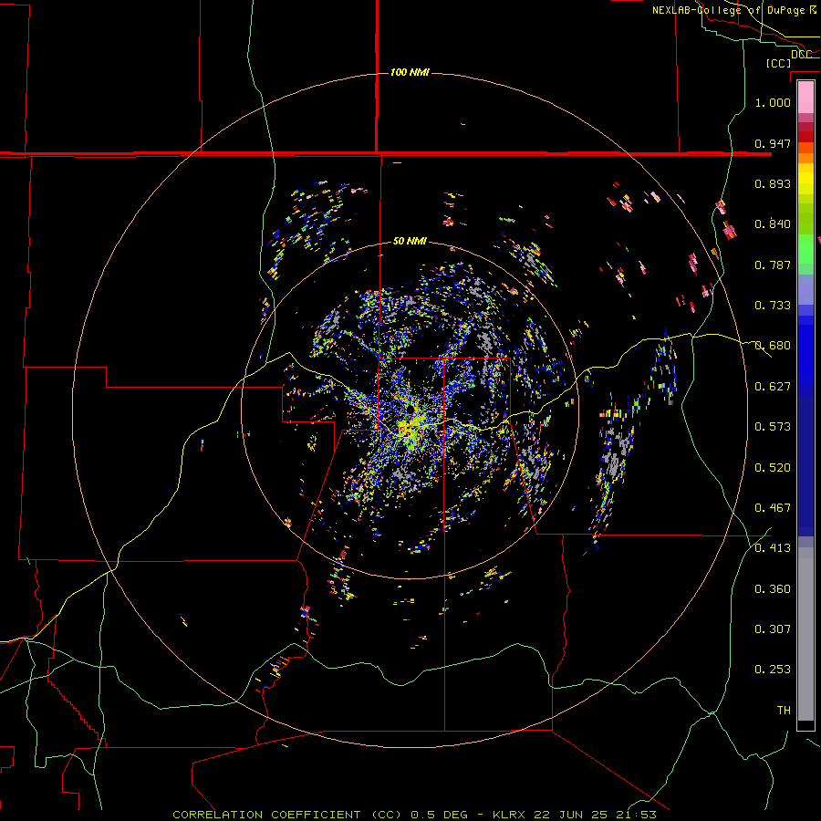Click the 21:53 timestamp in the caption

click(x=636, y=815)
